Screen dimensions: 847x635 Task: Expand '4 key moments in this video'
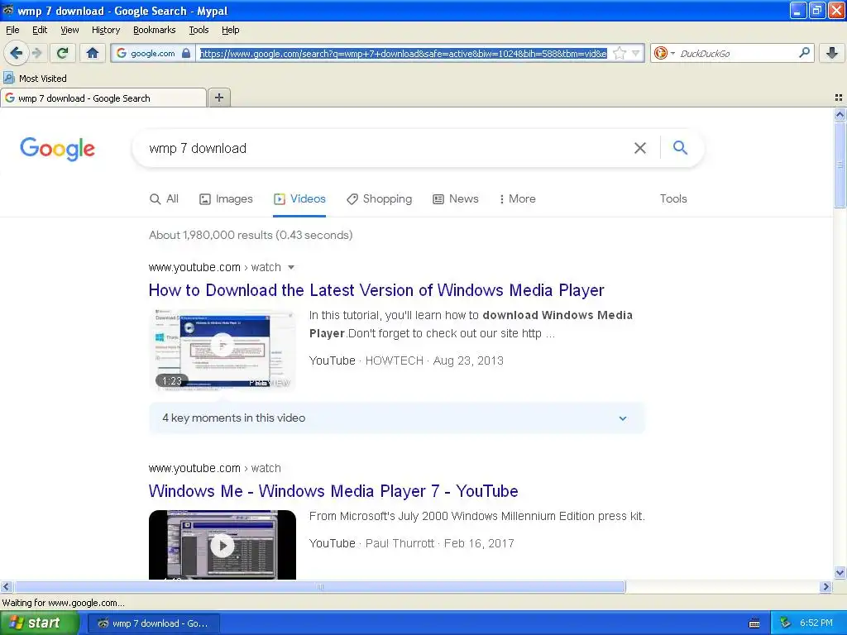(397, 418)
